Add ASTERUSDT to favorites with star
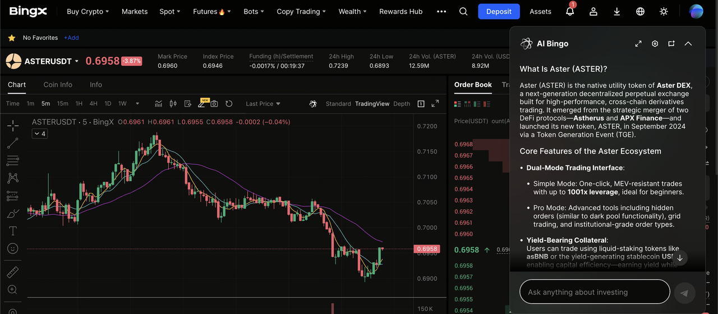The width and height of the screenshot is (718, 314). tap(11, 38)
